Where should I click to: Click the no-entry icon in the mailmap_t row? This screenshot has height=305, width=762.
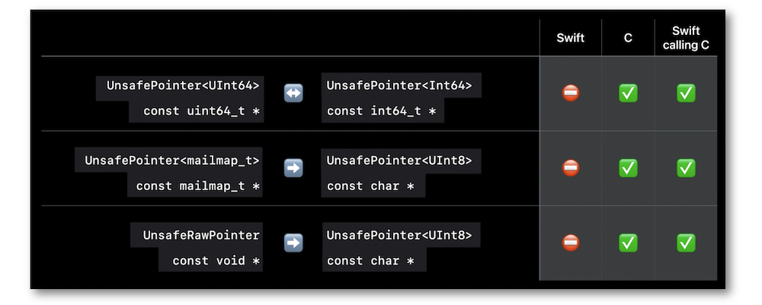(x=571, y=168)
